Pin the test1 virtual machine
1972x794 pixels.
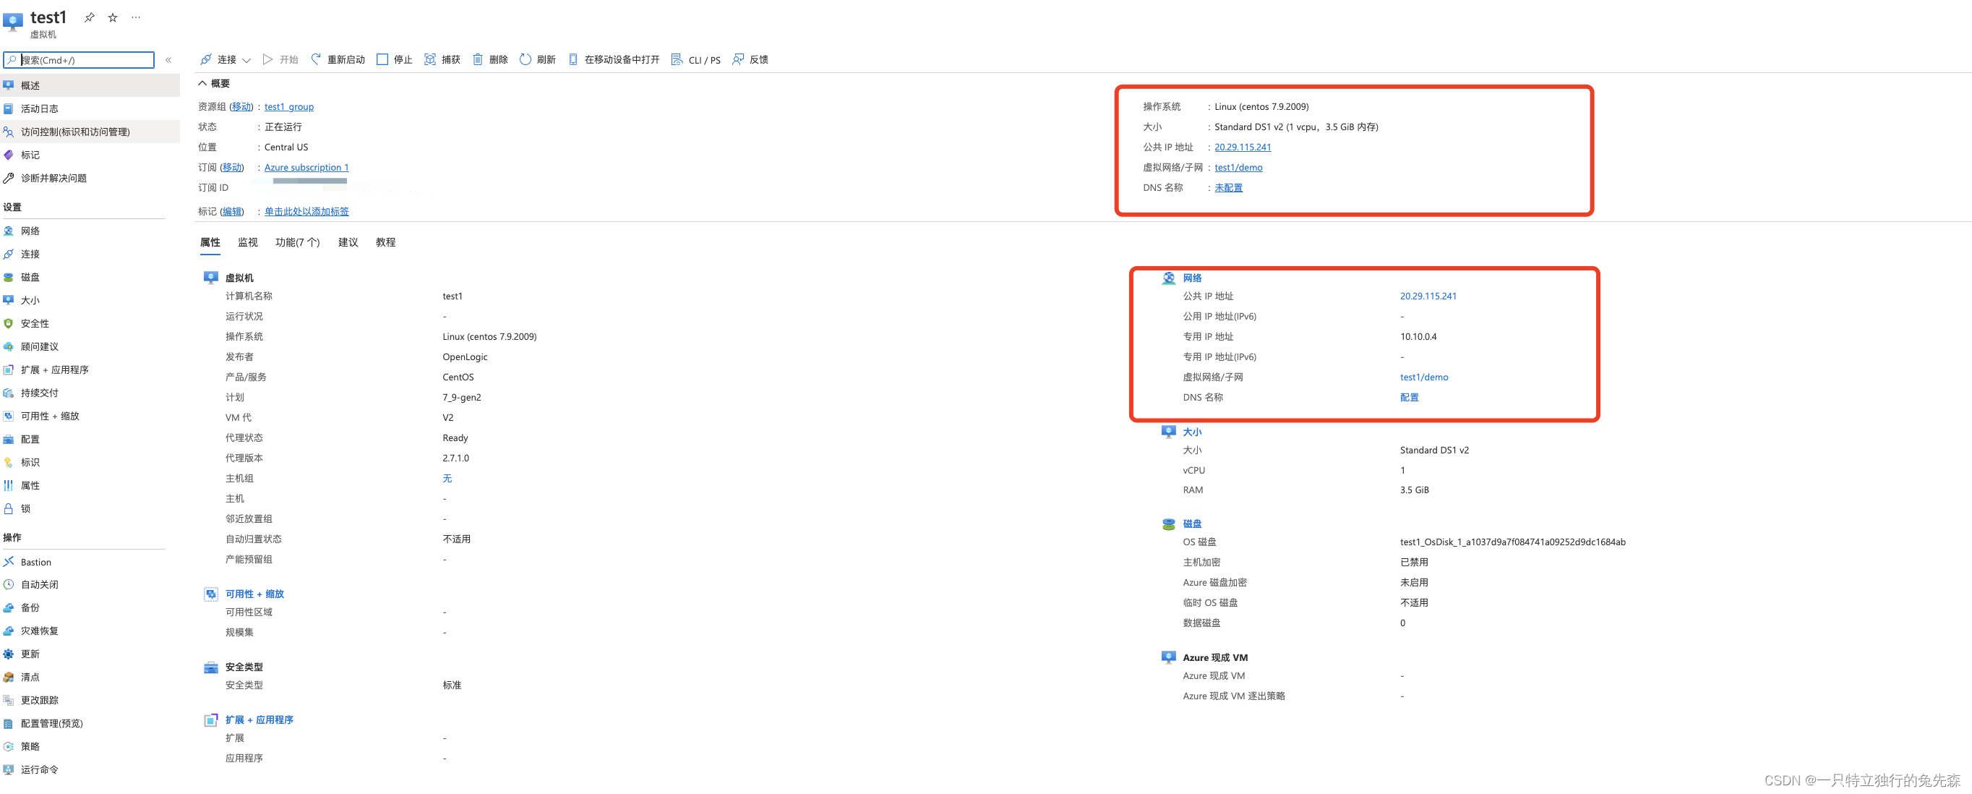click(90, 17)
